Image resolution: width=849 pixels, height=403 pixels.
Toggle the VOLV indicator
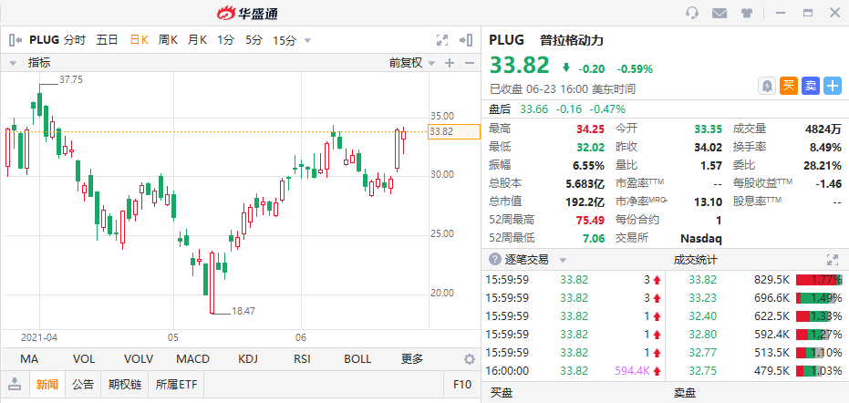pos(139,359)
